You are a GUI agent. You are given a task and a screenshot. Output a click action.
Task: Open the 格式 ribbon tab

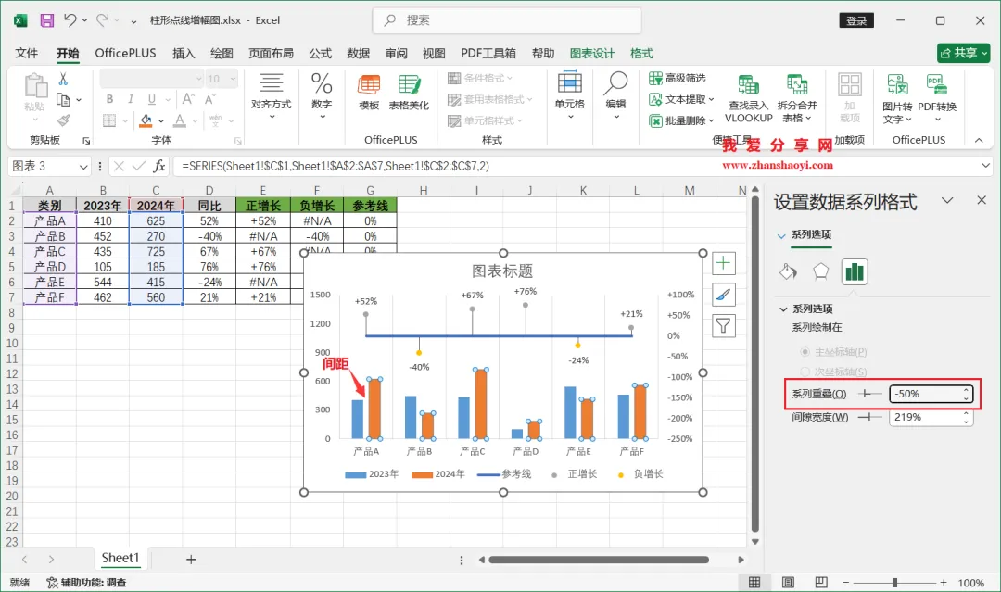pos(641,53)
